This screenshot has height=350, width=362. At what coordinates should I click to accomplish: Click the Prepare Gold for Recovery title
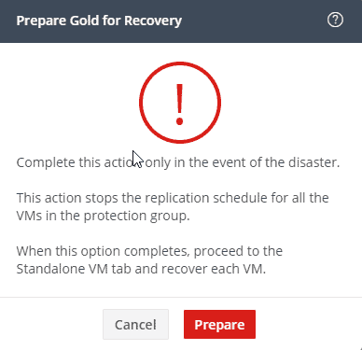coord(99,21)
